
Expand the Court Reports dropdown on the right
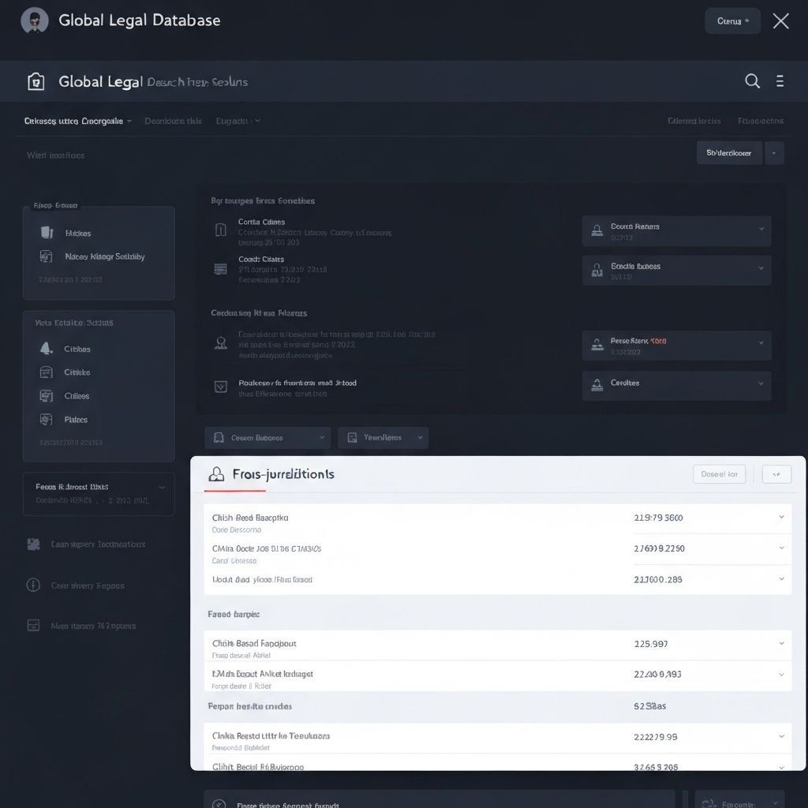[x=762, y=230]
